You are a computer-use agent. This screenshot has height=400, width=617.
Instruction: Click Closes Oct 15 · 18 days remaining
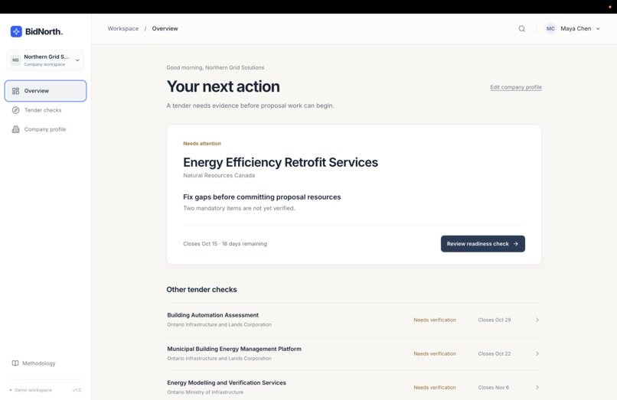pos(225,244)
